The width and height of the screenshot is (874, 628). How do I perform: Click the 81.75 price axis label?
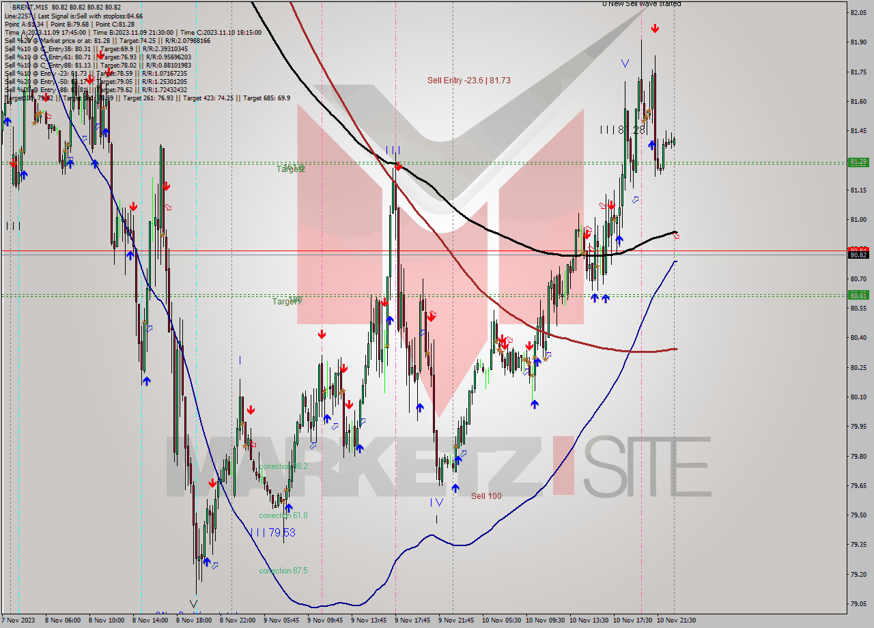(x=858, y=72)
